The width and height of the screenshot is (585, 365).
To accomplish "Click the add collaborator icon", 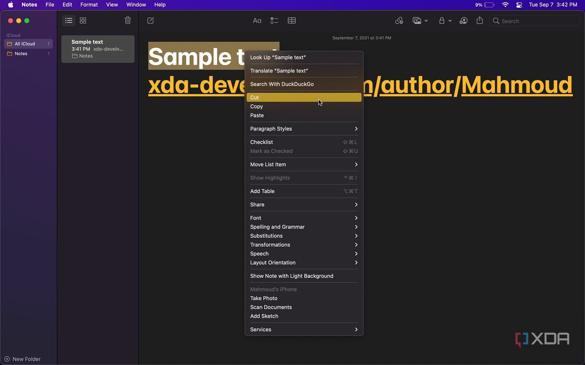I will tap(464, 20).
